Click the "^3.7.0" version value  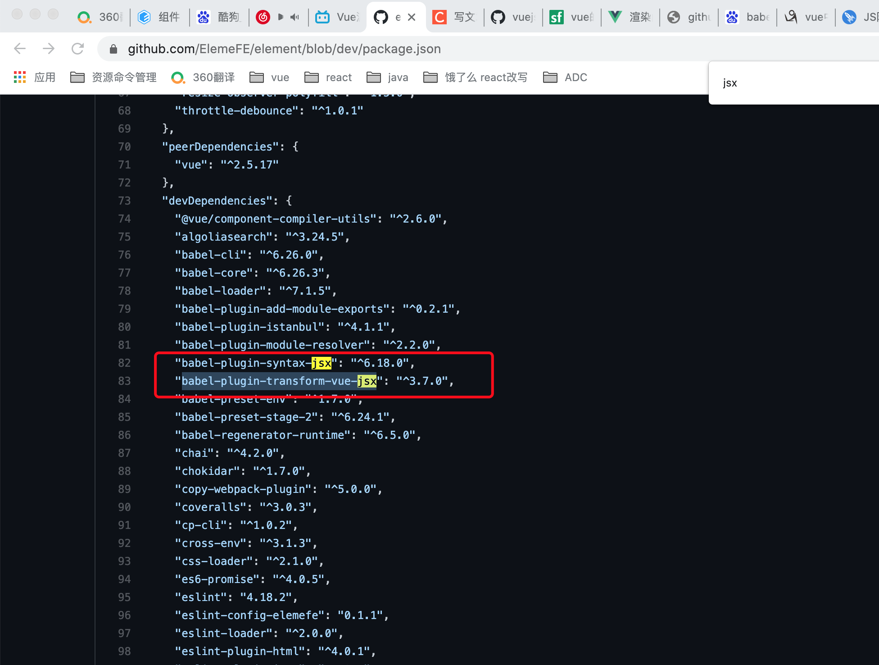click(x=422, y=381)
